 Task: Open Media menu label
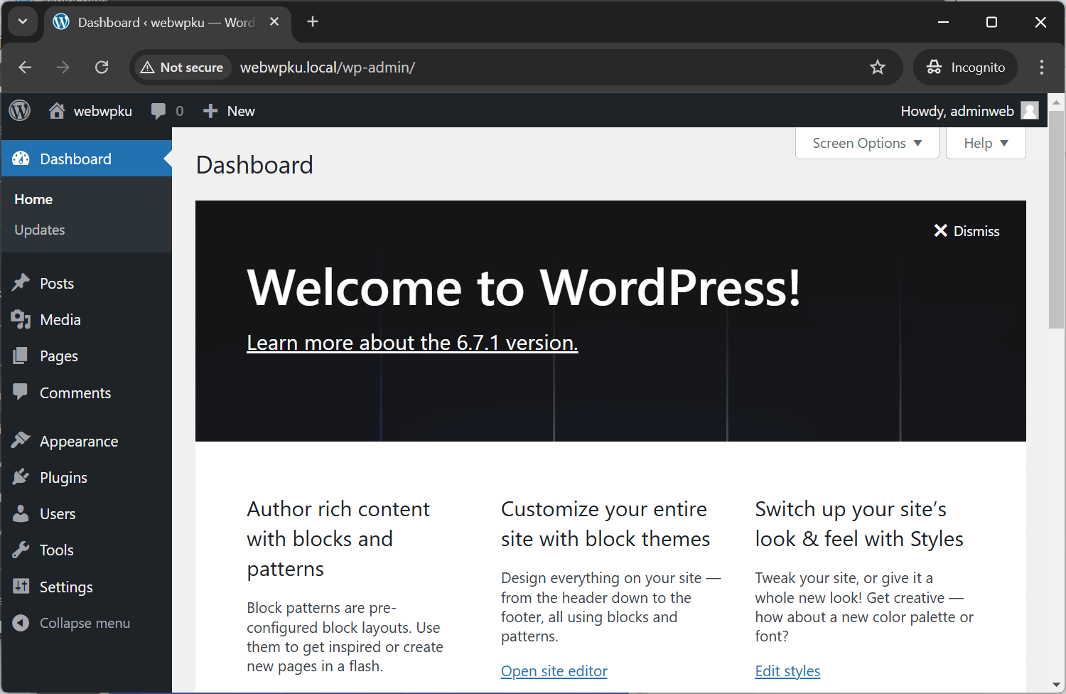[60, 320]
